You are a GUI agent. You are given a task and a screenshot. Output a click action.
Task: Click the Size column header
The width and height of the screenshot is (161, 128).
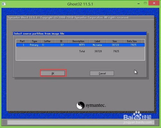tap(115, 41)
